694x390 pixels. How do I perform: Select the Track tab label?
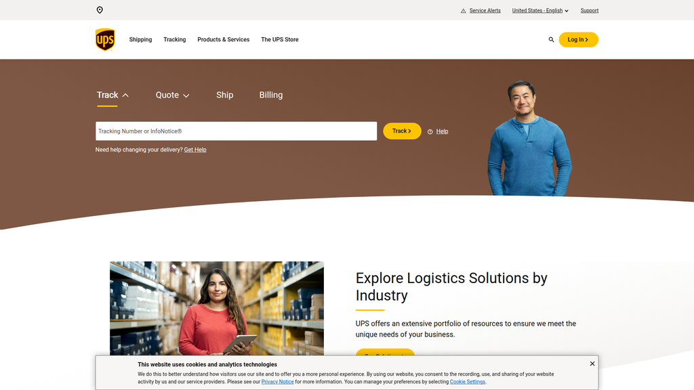pyautogui.click(x=108, y=95)
